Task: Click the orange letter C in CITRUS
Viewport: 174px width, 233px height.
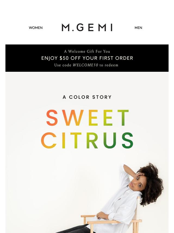Action: pyautogui.click(x=49, y=141)
